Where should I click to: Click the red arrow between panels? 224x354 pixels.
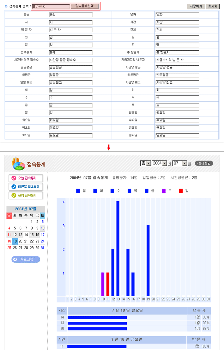click(108, 147)
